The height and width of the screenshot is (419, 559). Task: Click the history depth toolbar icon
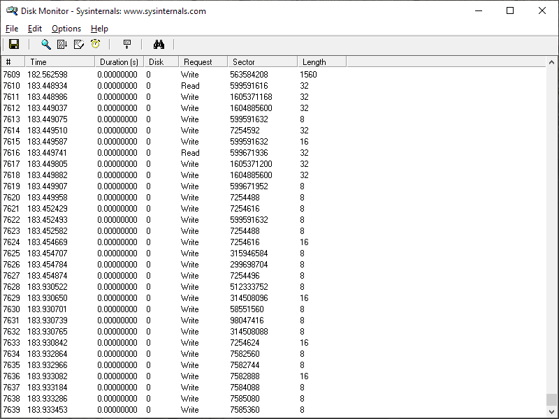coord(127,45)
